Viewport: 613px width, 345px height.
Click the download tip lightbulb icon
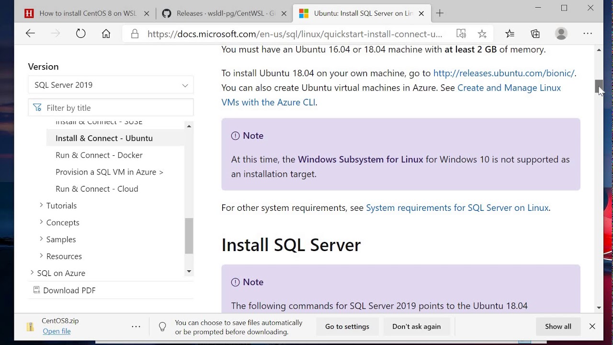[x=162, y=327]
